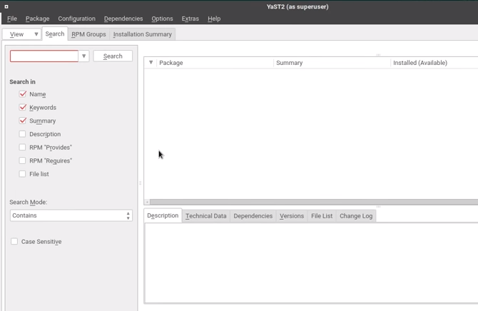Open the Dependencies menu
The image size is (478, 311).
point(123,19)
